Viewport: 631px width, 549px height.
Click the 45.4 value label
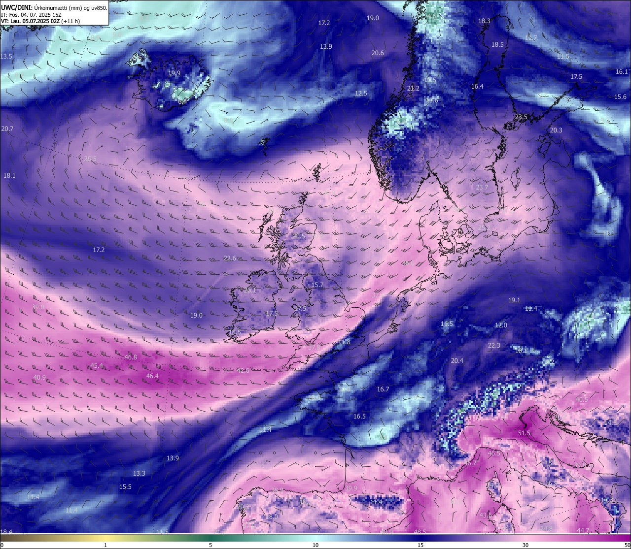[x=97, y=365]
